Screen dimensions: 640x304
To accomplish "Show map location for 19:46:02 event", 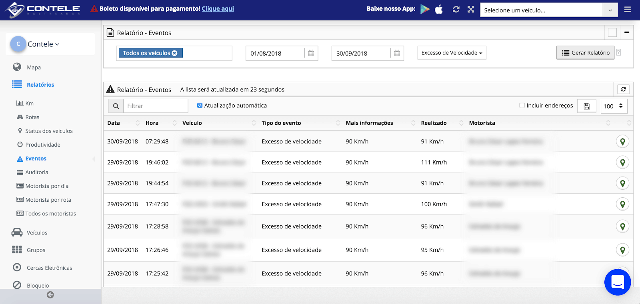I will 622,162.
